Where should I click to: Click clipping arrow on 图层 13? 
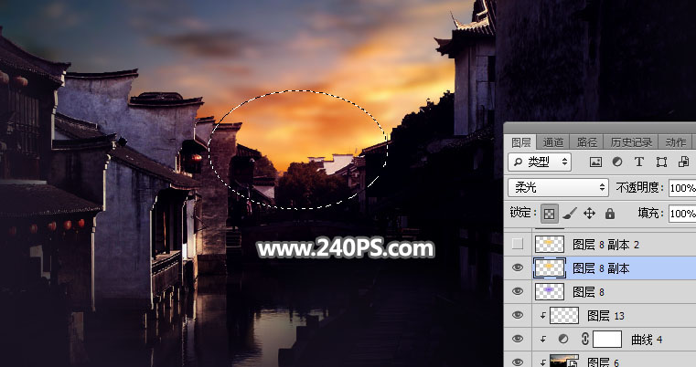543,316
